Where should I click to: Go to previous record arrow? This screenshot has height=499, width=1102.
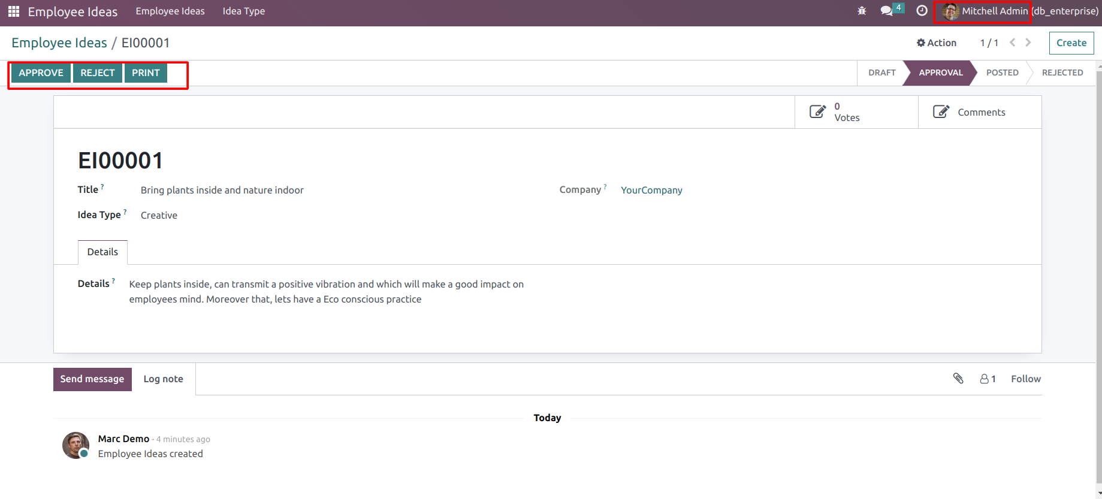(x=1013, y=43)
